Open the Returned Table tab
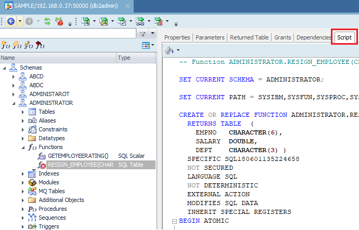 pyautogui.click(x=249, y=37)
